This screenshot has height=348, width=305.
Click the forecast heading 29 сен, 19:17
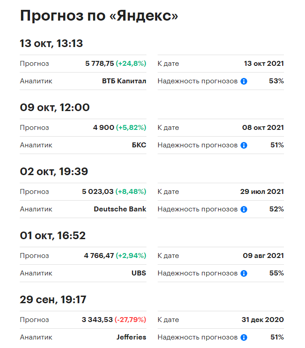(x=53, y=300)
